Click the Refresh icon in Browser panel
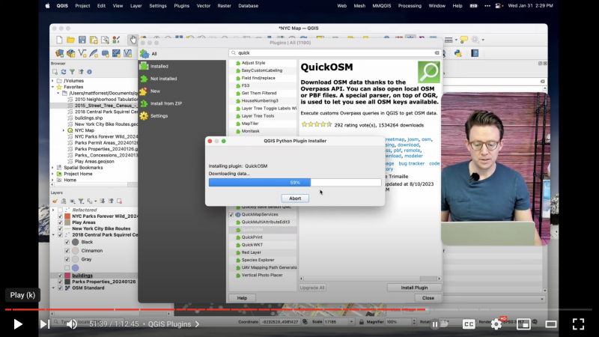Viewport: 599px width, 337px height. click(x=62, y=72)
